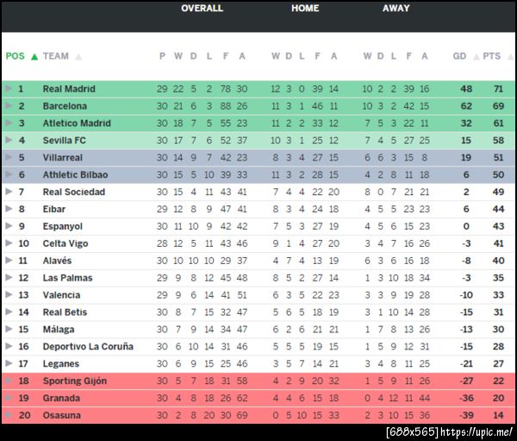Select the HOME header tab
The width and height of the screenshot is (517, 441).
[305, 9]
